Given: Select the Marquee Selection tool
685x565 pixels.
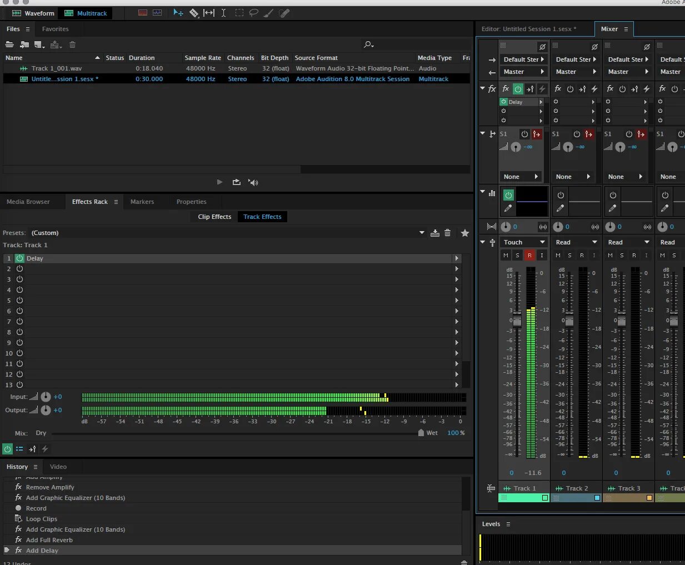Looking at the screenshot, I should pyautogui.click(x=239, y=13).
